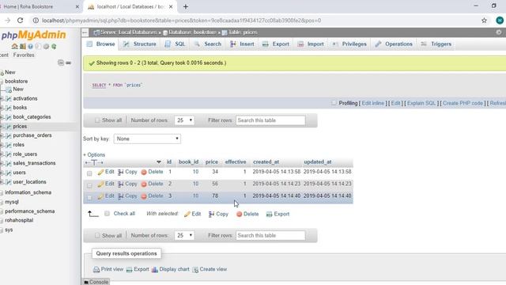Click the link with main panel icon
This screenshot has width=506, height=285.
[69, 63]
